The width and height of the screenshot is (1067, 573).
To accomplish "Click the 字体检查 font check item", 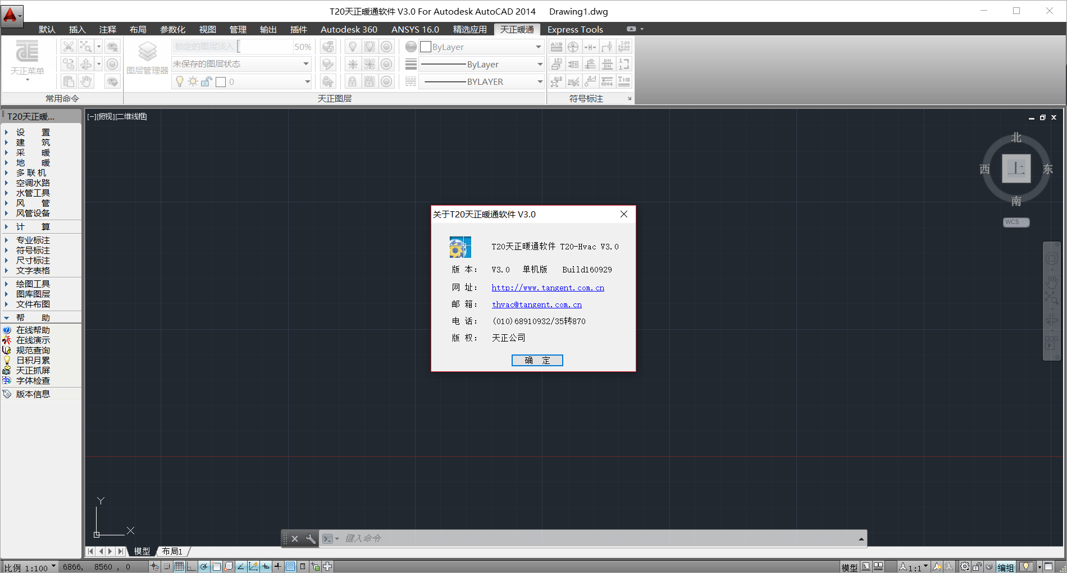I will [x=33, y=381].
